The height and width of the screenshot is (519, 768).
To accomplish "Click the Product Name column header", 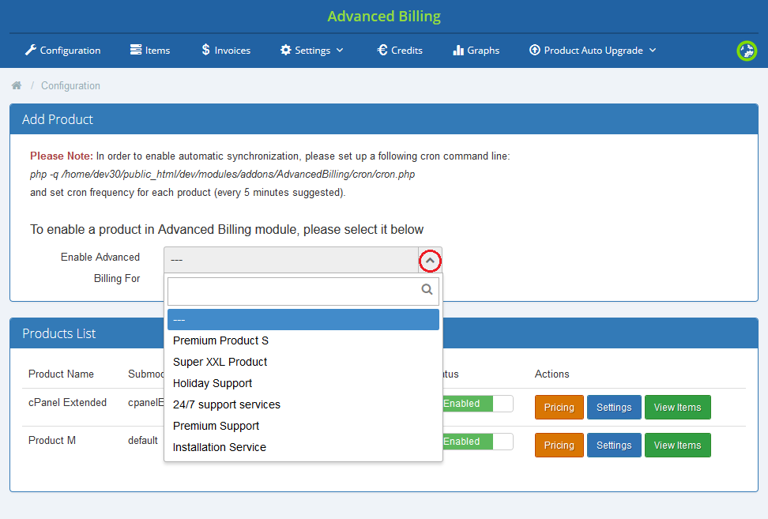I will pos(61,374).
